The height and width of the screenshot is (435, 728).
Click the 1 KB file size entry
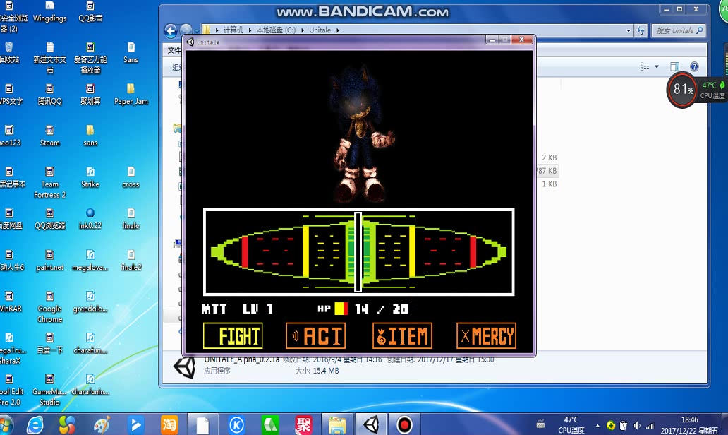pyautogui.click(x=550, y=184)
